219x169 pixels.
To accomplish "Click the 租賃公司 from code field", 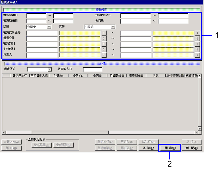I will [42, 39].
